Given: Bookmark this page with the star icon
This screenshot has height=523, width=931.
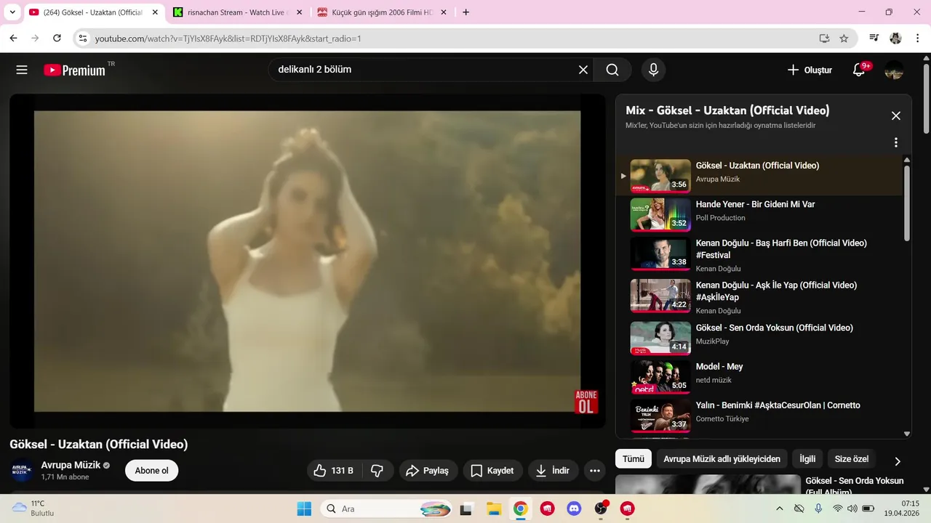Looking at the screenshot, I should [x=844, y=38].
